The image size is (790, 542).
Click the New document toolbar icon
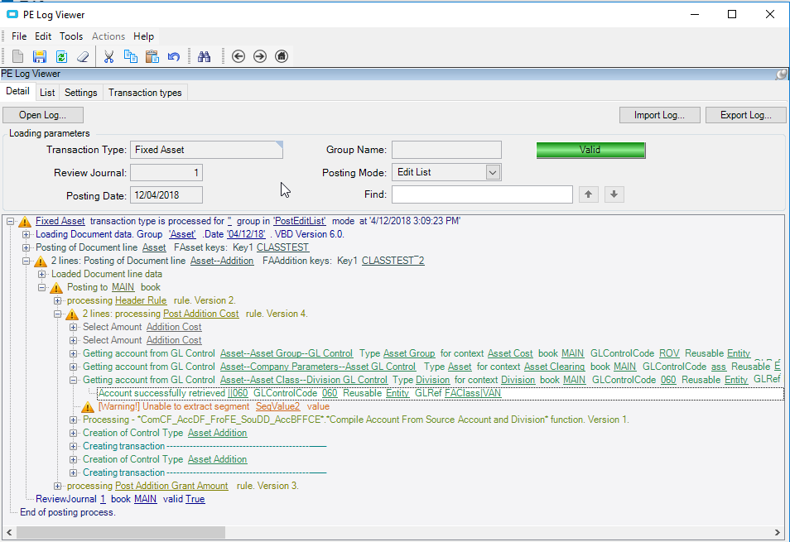(x=17, y=56)
